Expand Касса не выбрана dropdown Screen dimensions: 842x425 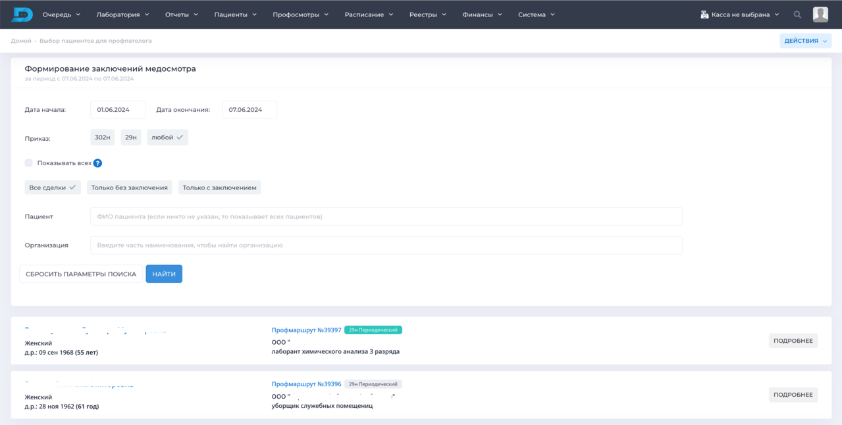pos(740,14)
